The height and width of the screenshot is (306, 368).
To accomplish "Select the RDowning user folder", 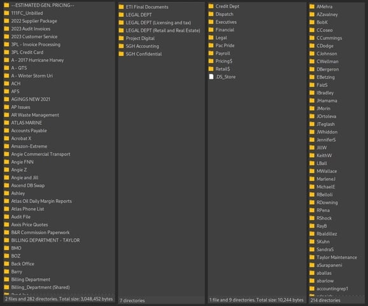I will pos(327,202).
